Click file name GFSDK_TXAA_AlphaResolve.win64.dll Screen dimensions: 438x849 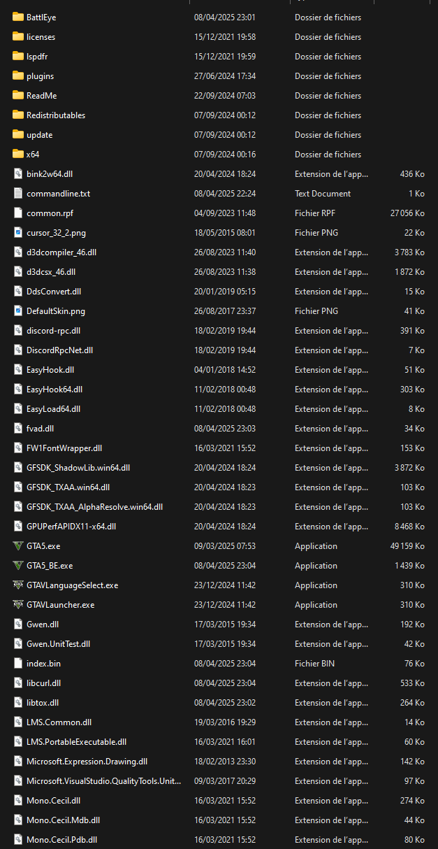coord(94,506)
